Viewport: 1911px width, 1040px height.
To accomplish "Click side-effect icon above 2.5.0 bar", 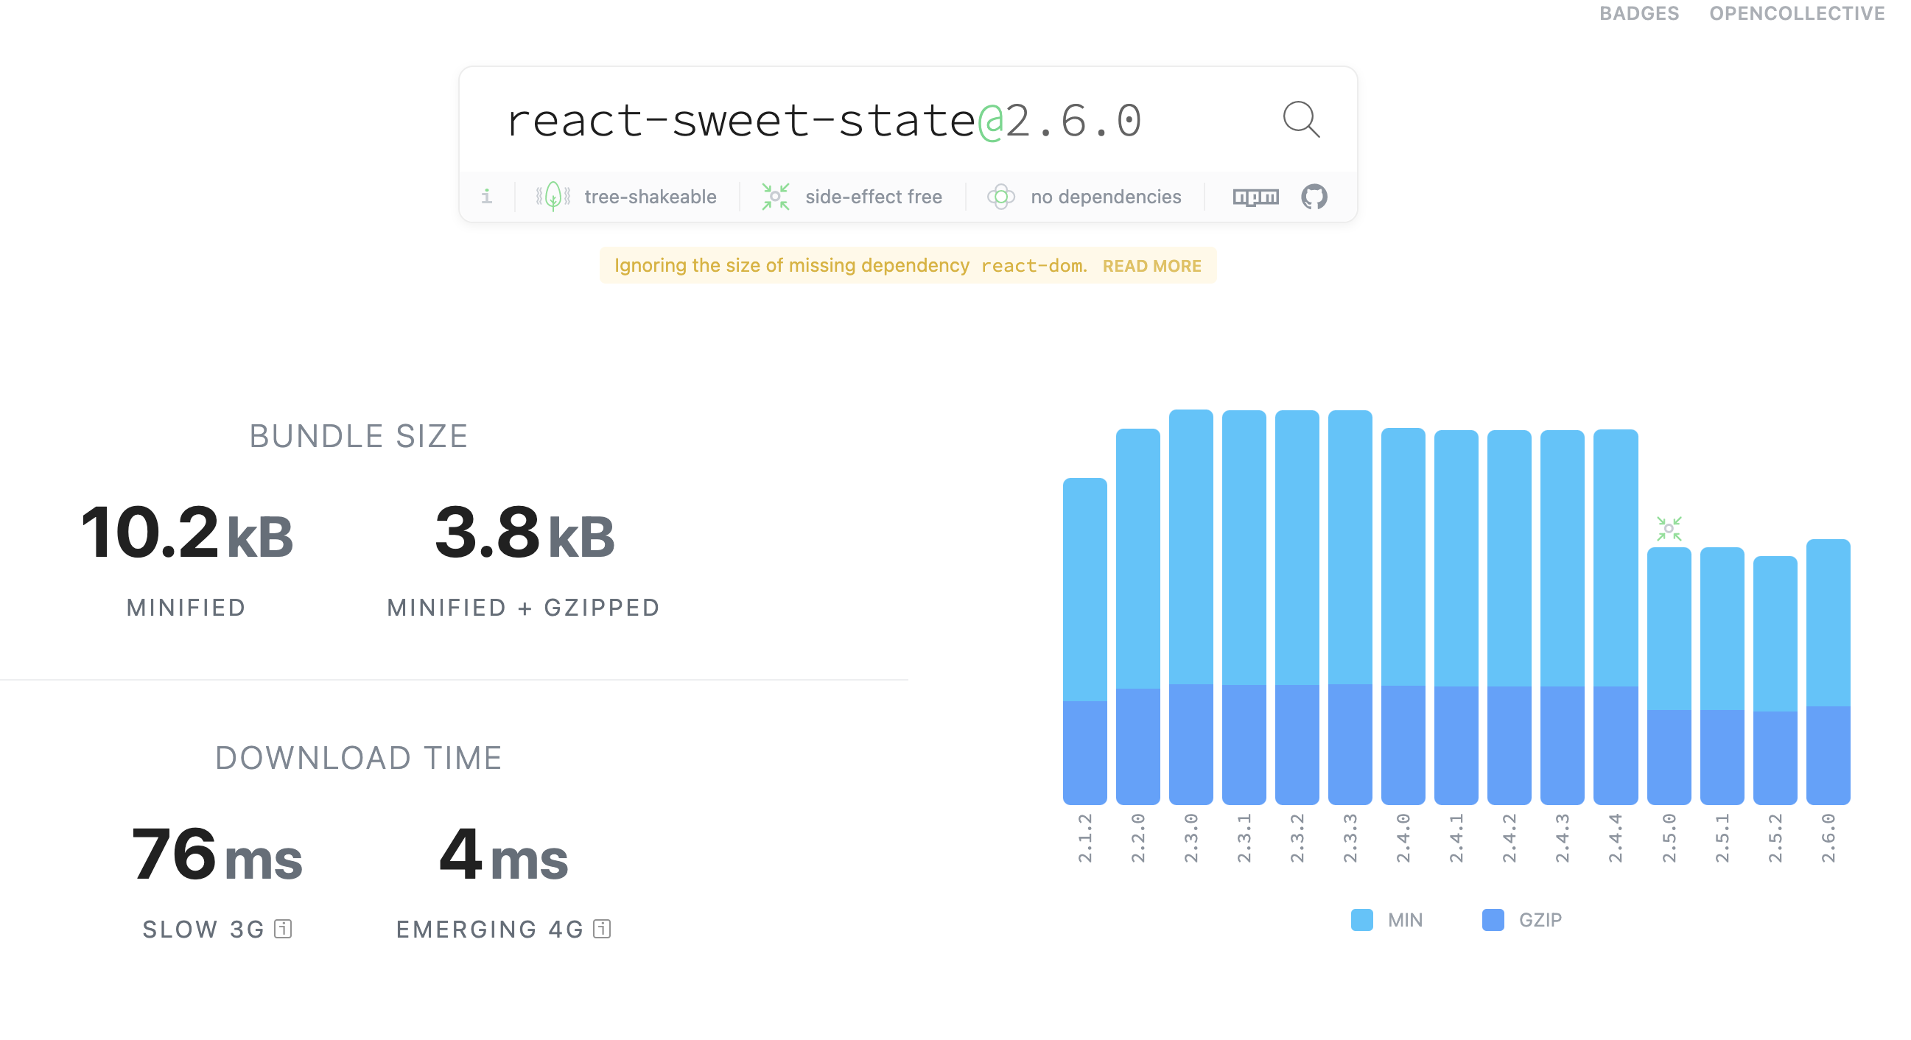I will 1669,529.
